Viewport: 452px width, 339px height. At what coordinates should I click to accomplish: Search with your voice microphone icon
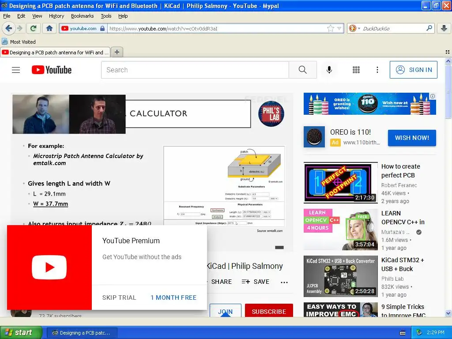[x=329, y=70]
